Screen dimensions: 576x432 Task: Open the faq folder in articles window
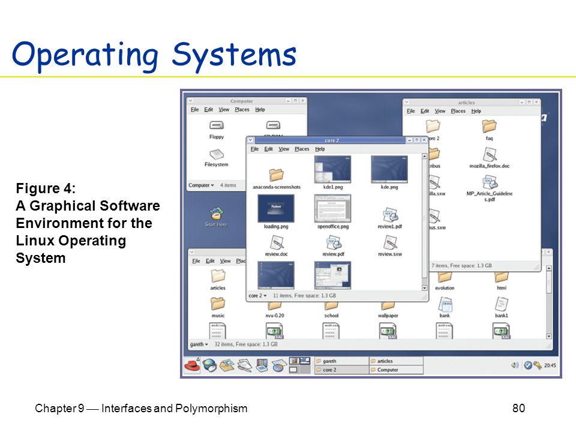coord(489,127)
